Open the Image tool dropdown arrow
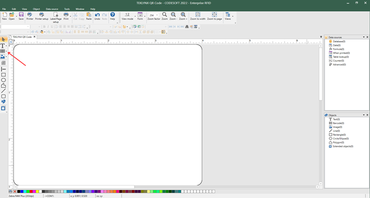The width and height of the screenshot is (370, 198). (6, 56)
